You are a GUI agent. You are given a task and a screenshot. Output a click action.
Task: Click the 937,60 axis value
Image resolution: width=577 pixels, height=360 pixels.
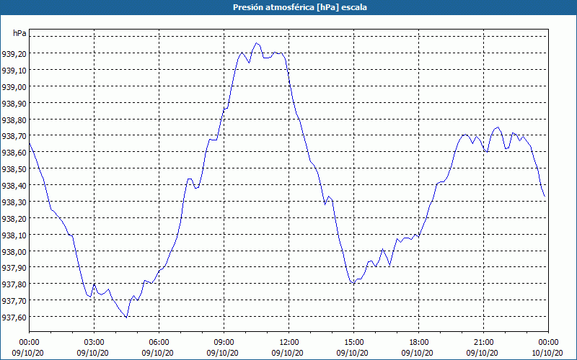14,318
